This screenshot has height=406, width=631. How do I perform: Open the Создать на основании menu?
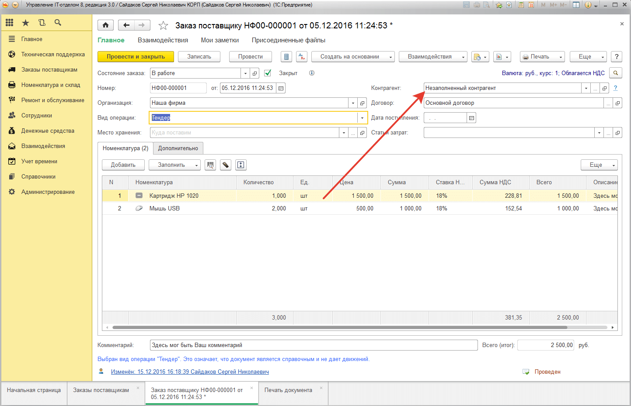(x=352, y=57)
